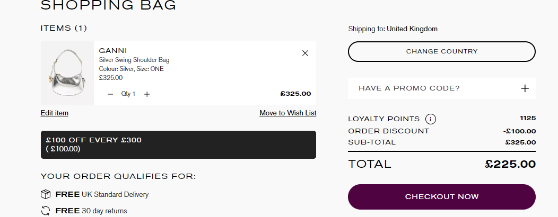Decrease quantity with the minus icon

click(110, 94)
